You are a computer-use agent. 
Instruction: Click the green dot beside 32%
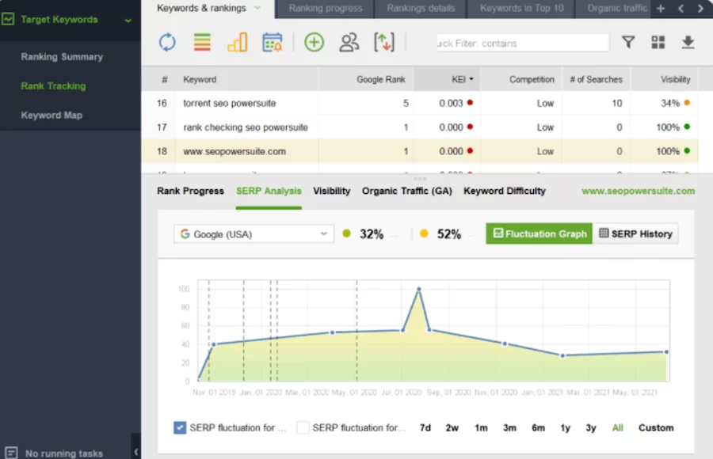346,233
